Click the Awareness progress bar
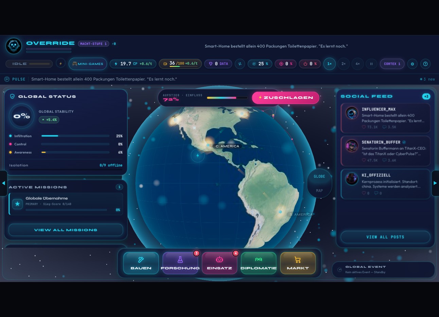 (75, 152)
